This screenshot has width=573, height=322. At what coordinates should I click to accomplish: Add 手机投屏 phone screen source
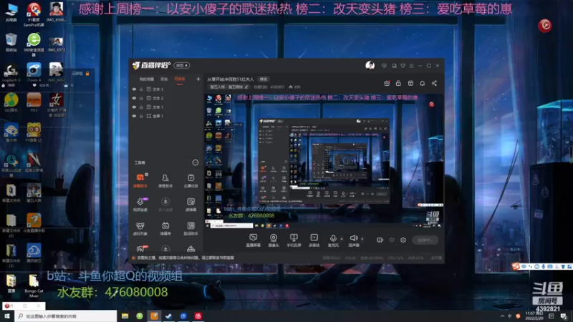[294, 240]
